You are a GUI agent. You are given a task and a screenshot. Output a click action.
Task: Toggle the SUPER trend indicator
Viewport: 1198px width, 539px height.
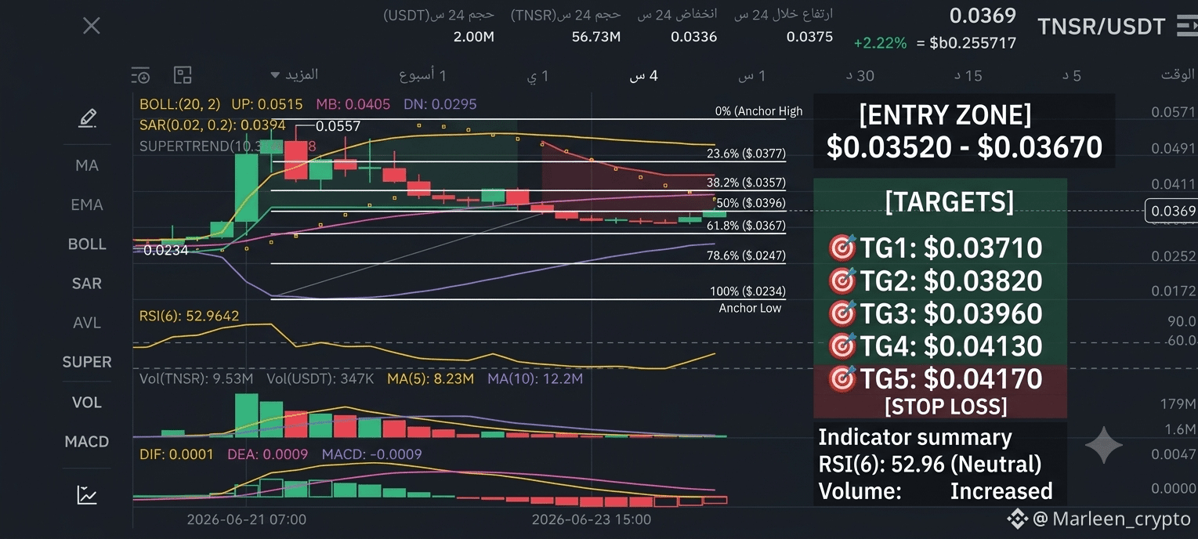point(87,362)
